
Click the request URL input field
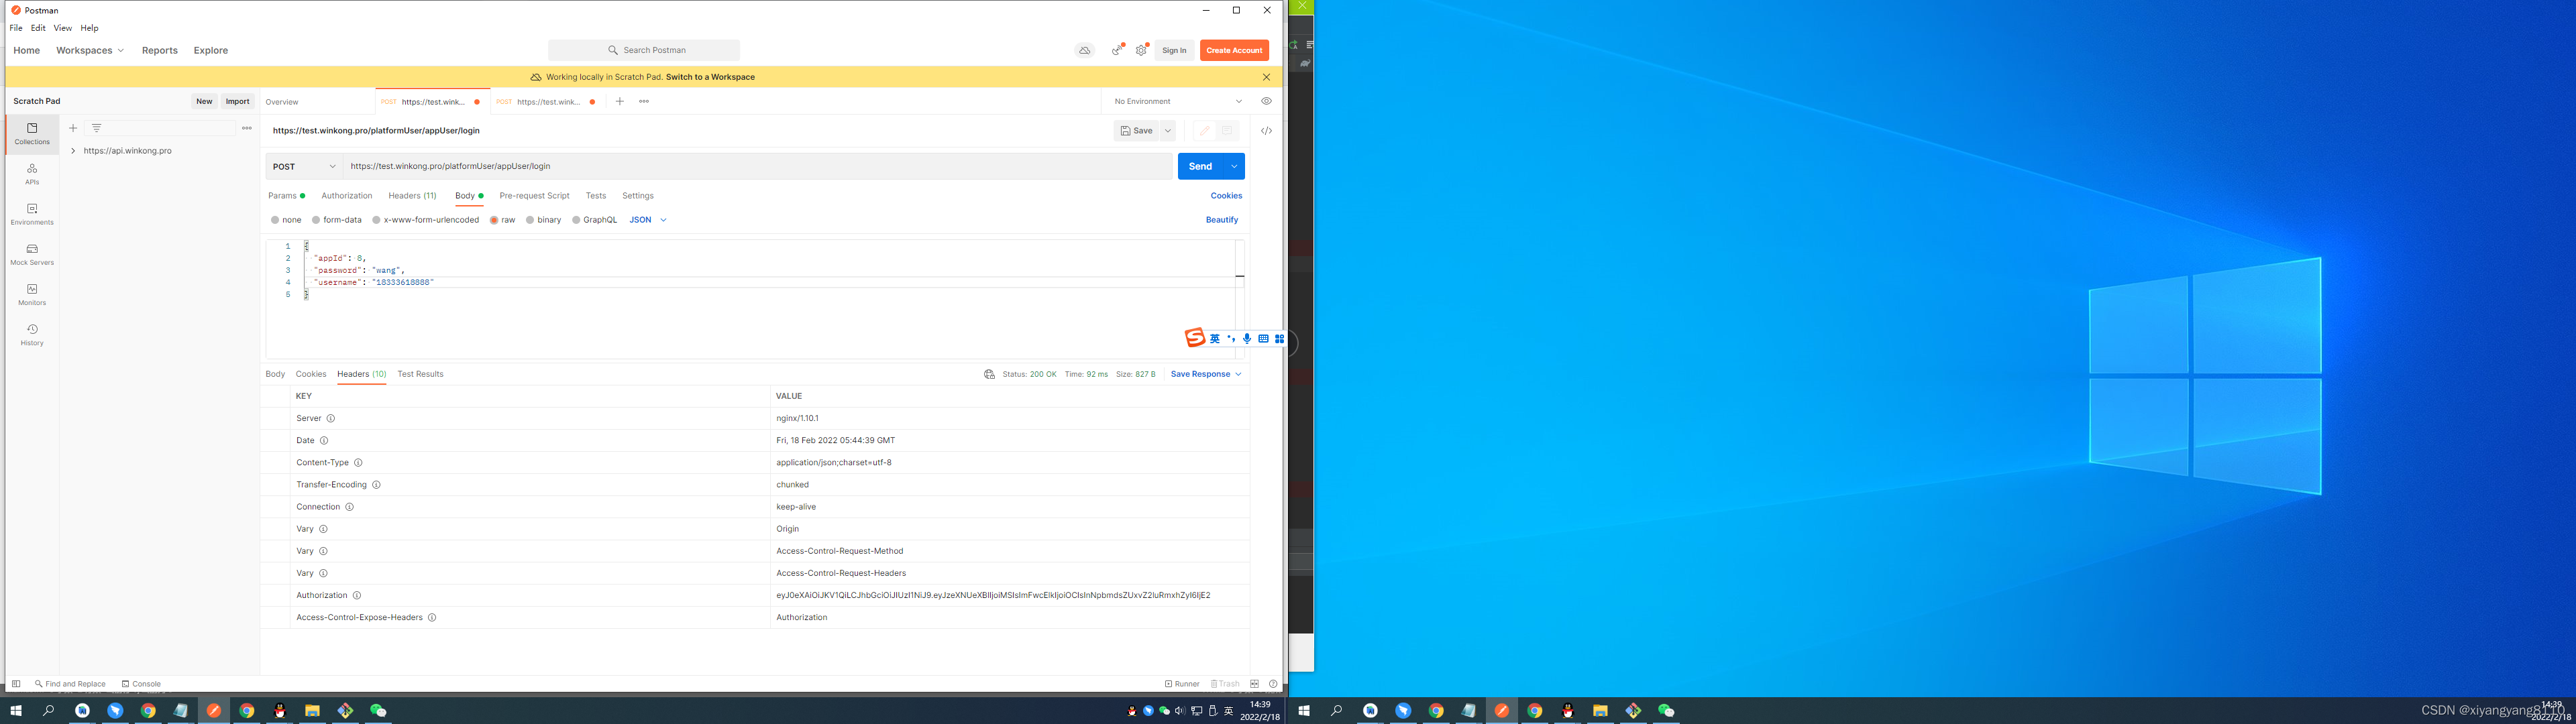(756, 167)
